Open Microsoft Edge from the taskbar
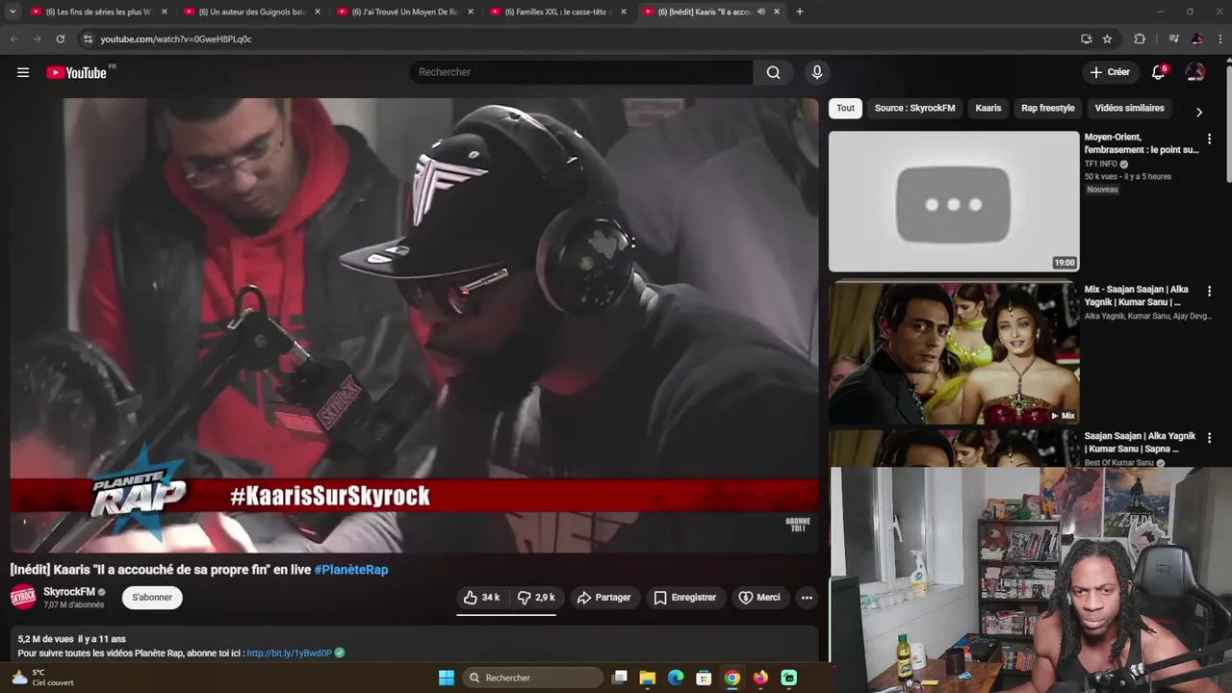The width and height of the screenshot is (1232, 693). point(676,678)
